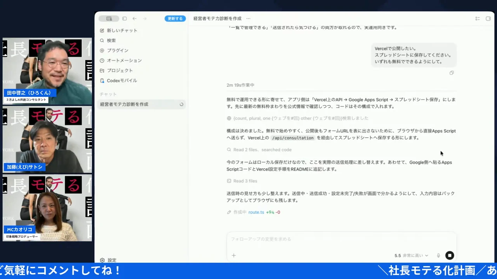
Task: Click the clock icon beside オートメーション
Action: 102,60
